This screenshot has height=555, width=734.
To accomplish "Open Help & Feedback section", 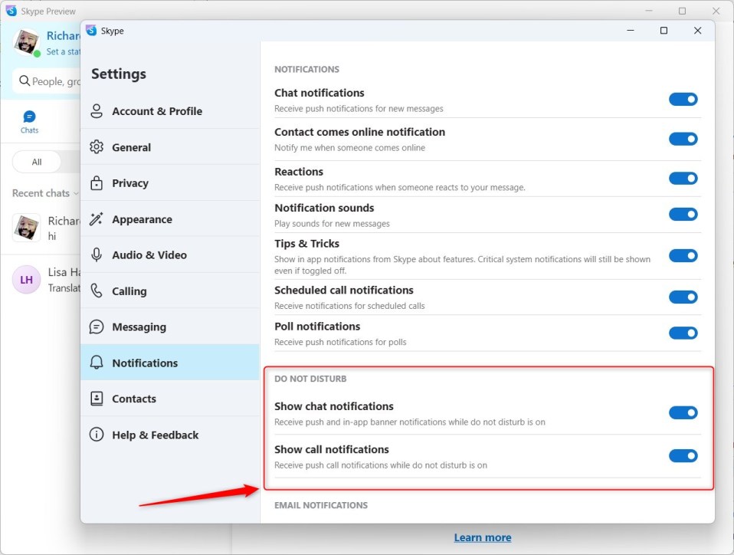I will 170,435.
